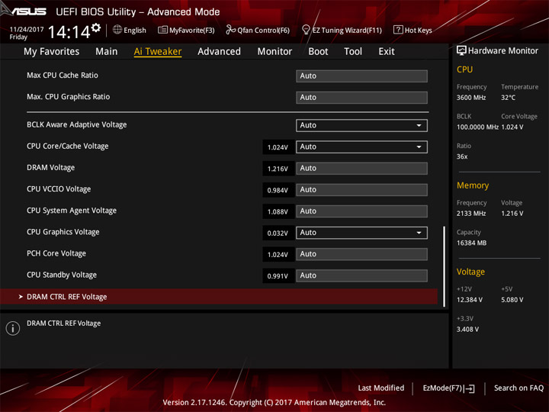
Task: Open the Tool tab
Action: (353, 52)
